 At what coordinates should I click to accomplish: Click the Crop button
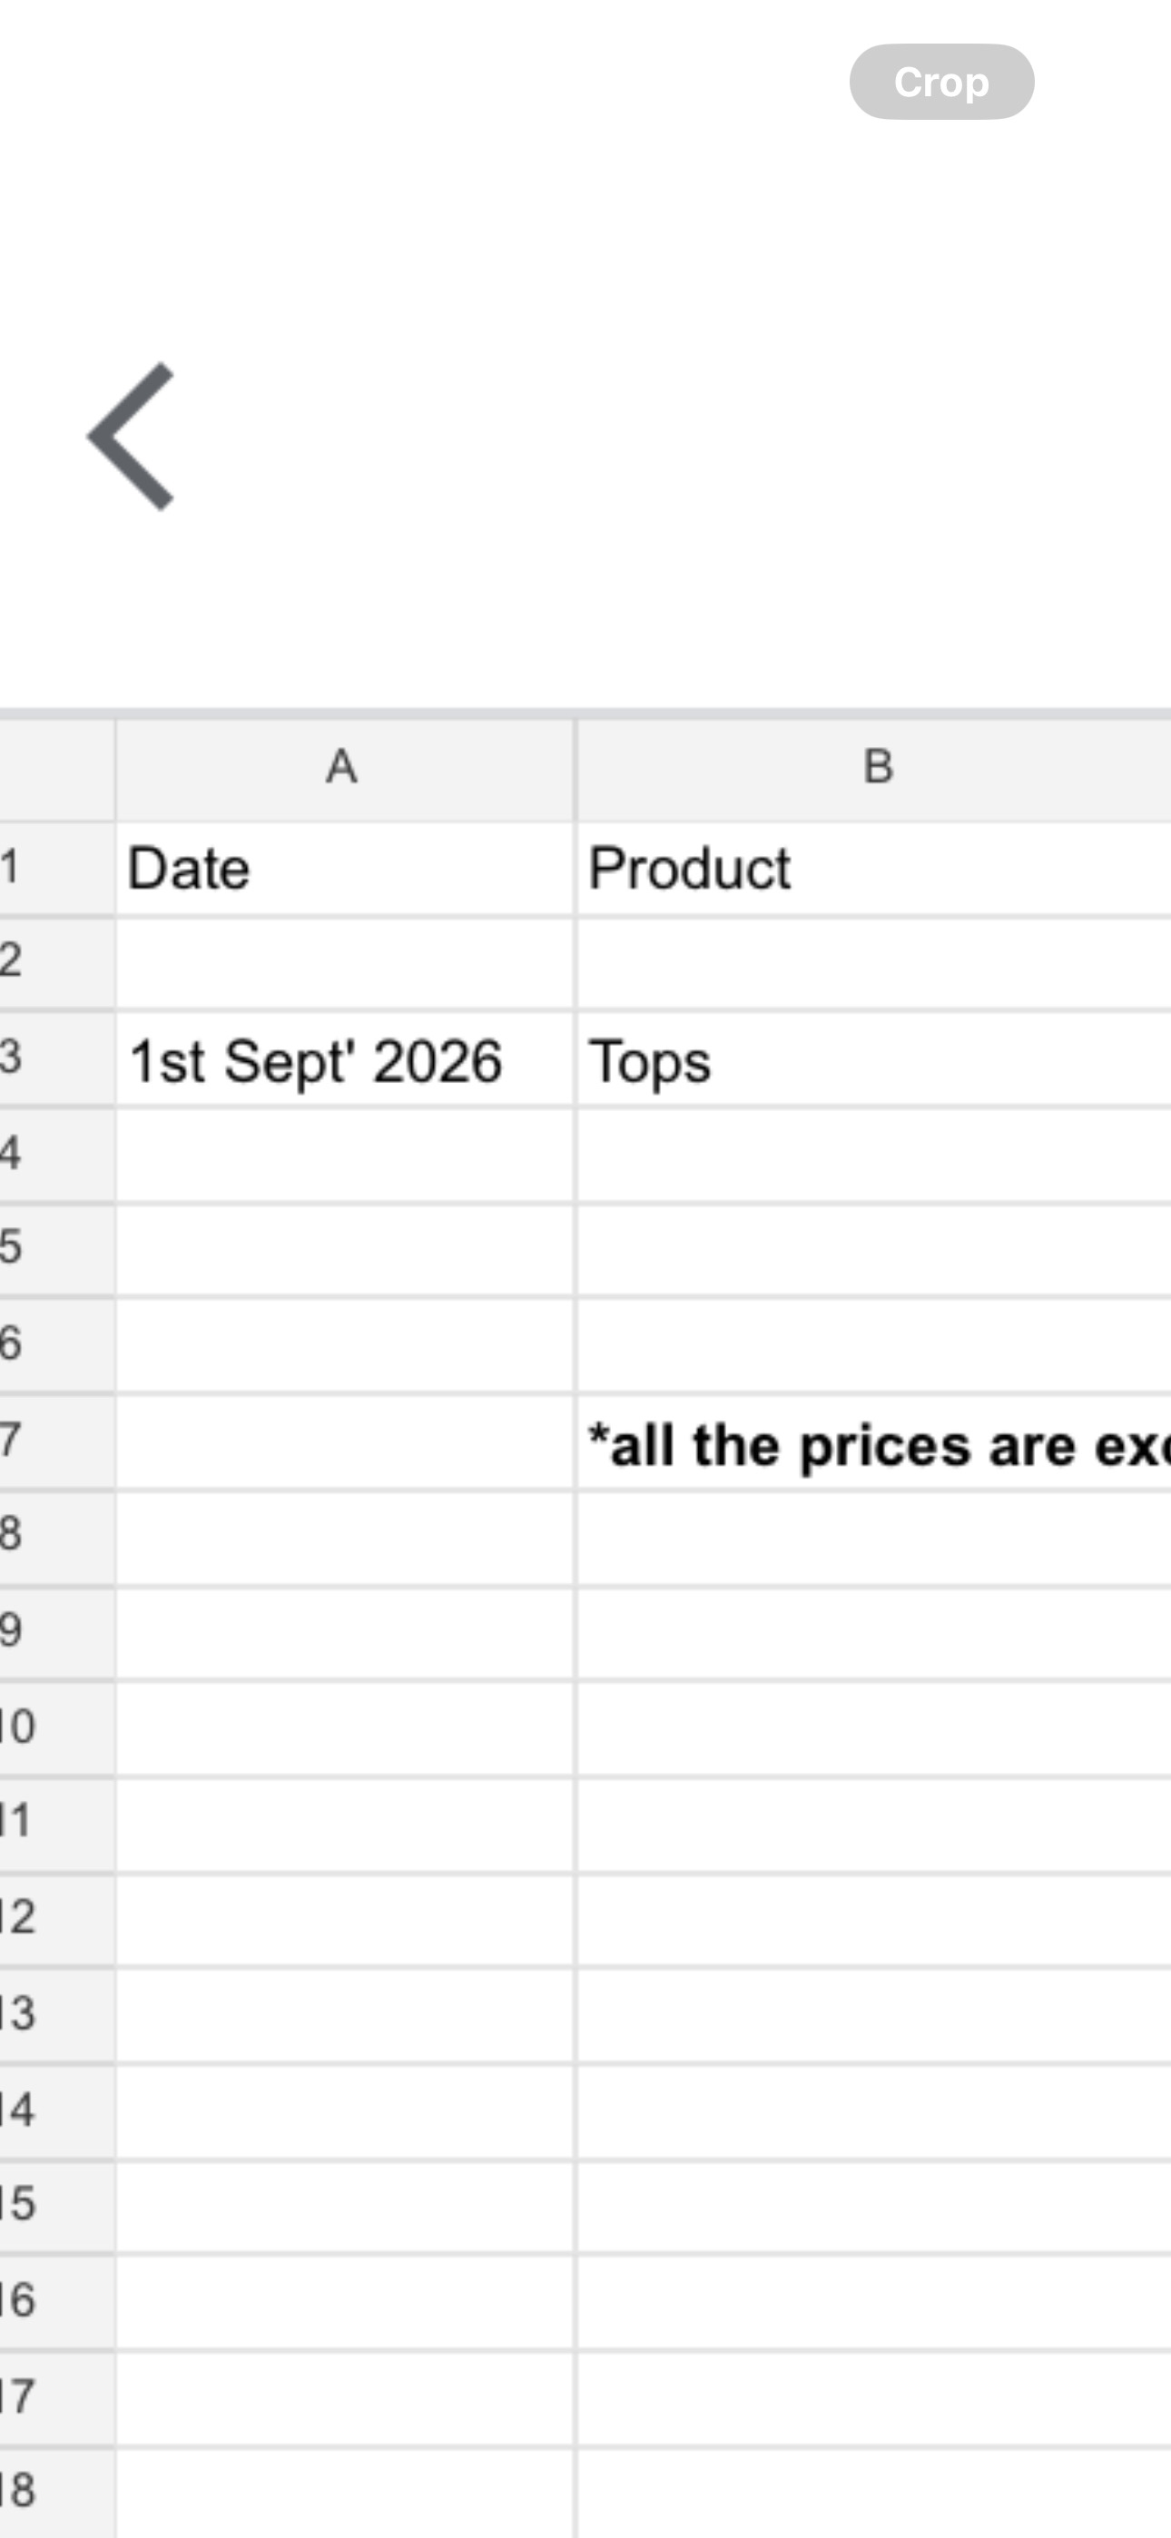[x=941, y=82]
